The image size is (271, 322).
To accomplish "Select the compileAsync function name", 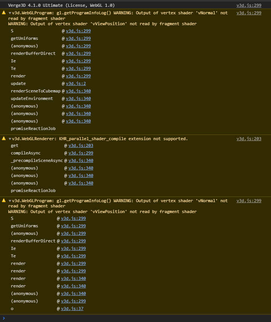I will [x=26, y=153].
